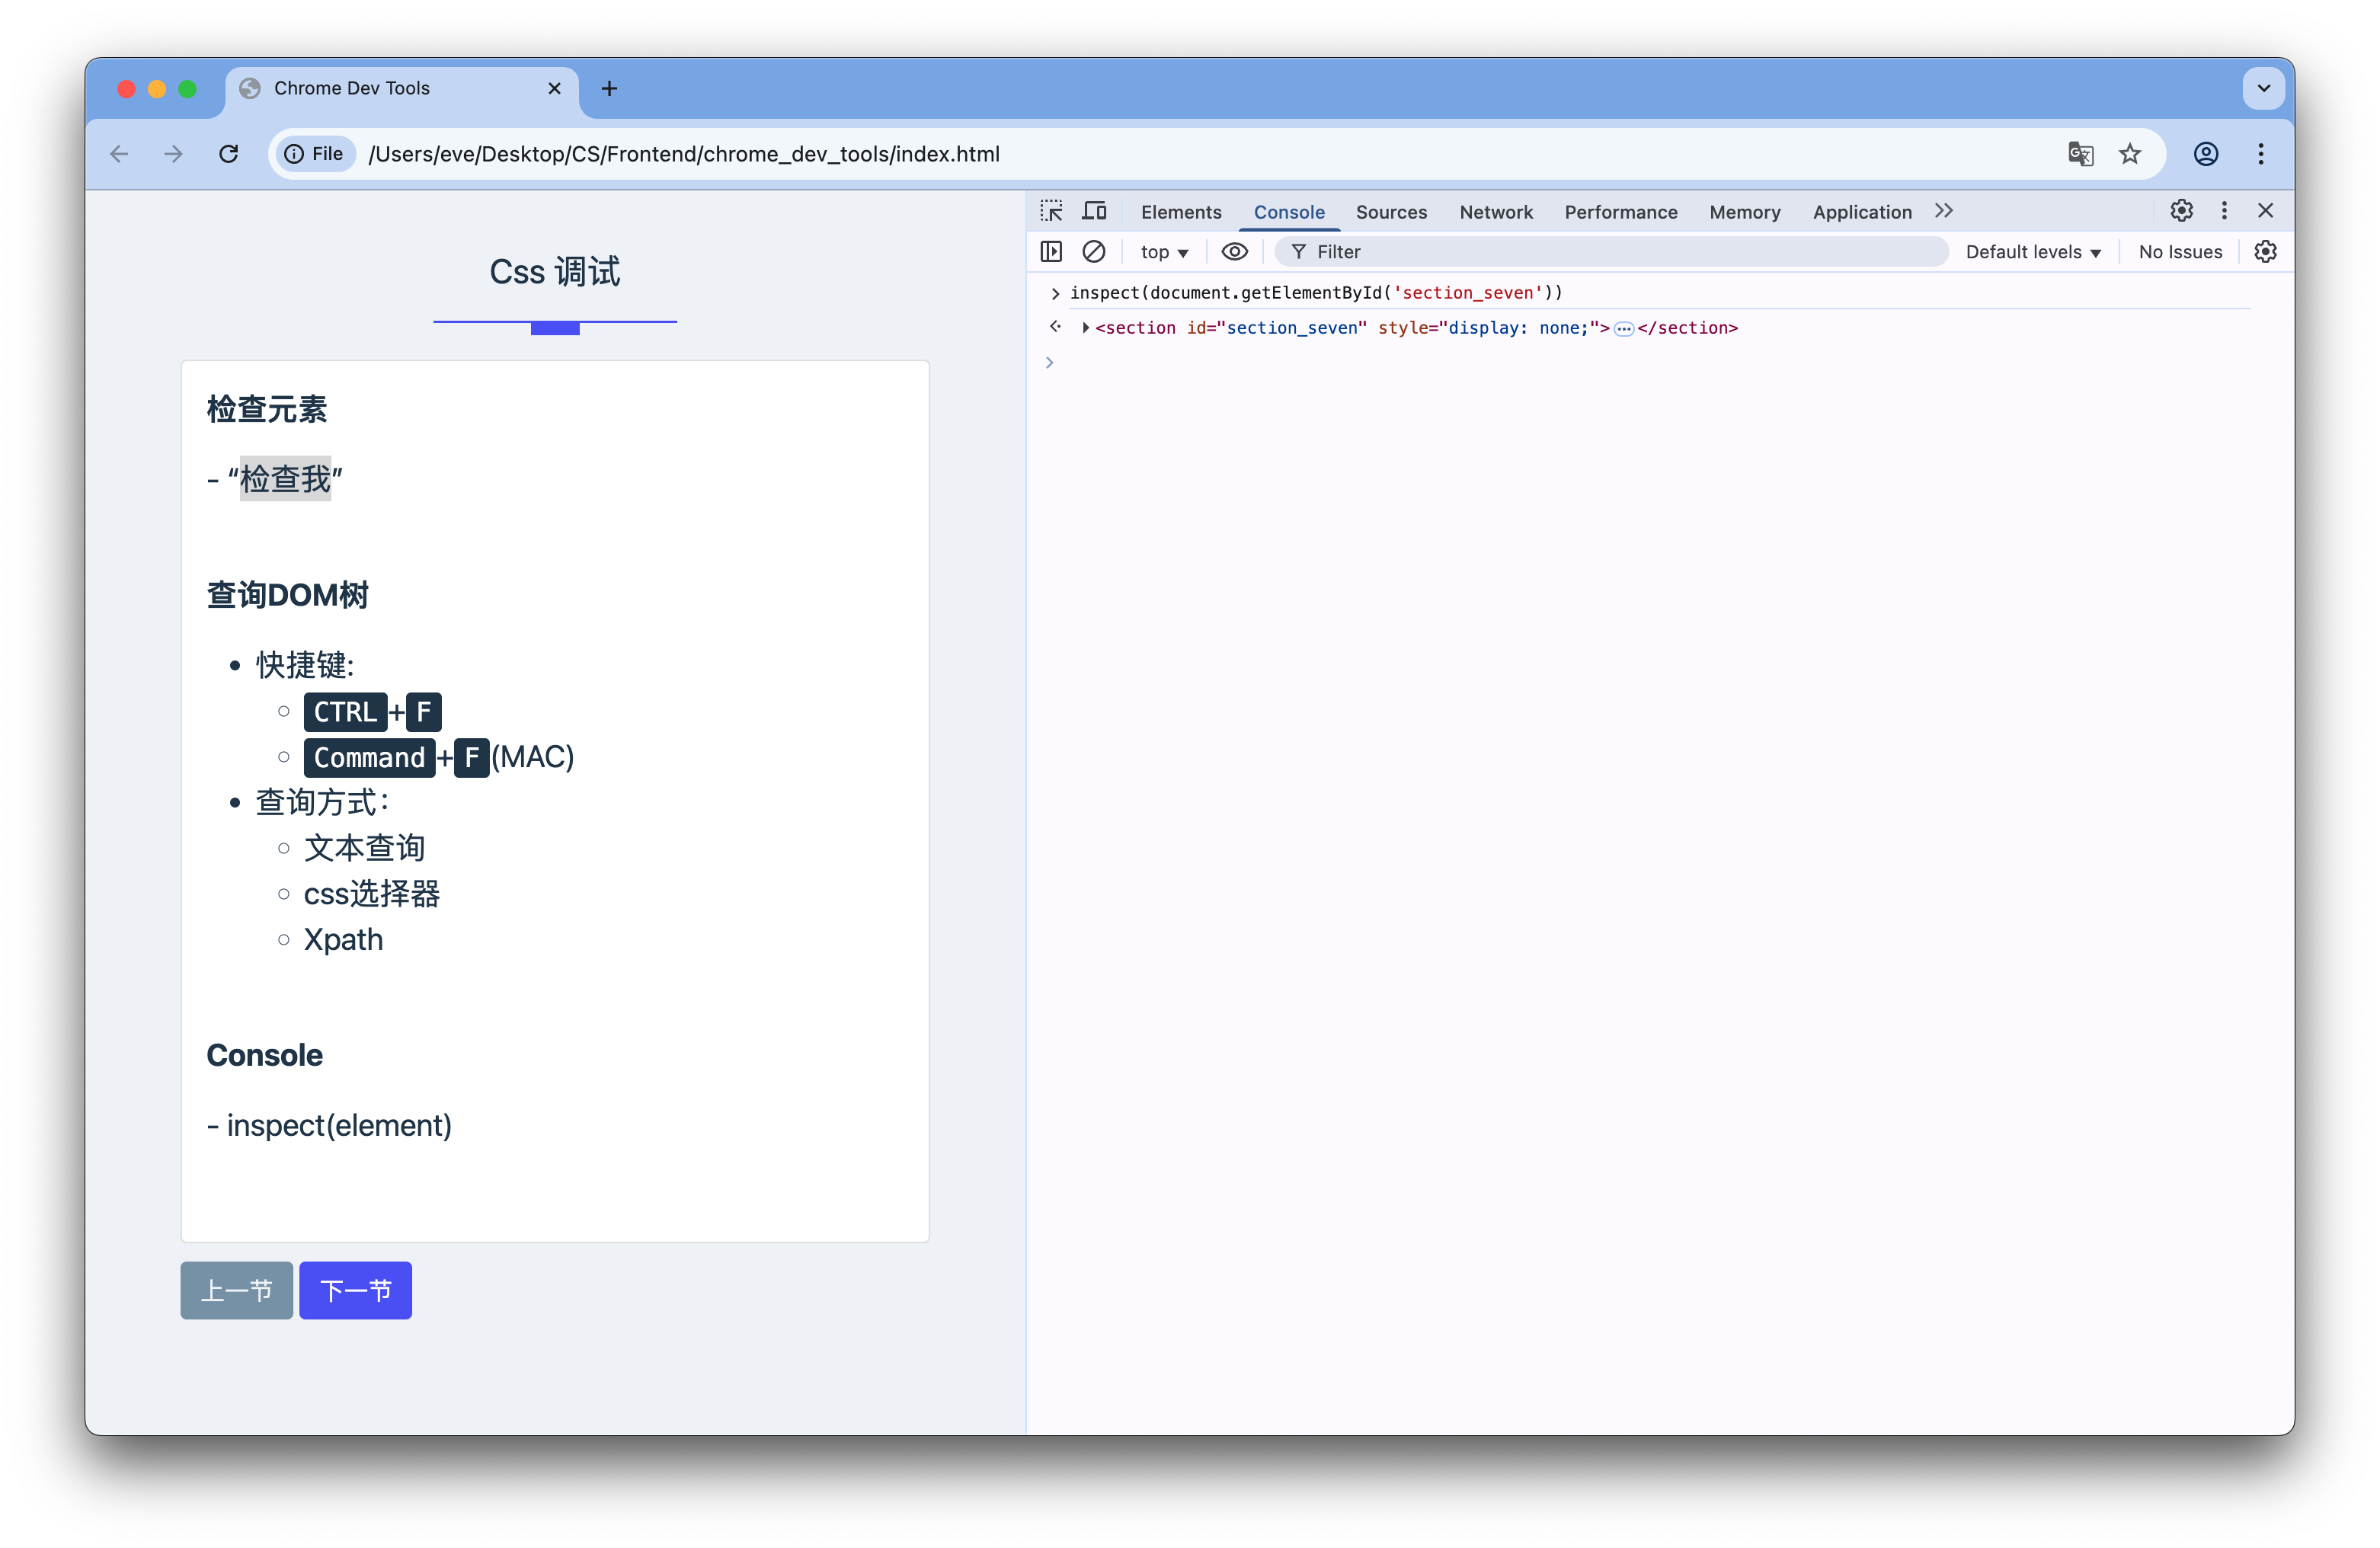The height and width of the screenshot is (1548, 2380).
Task: Switch to the Elements panel
Action: click(1181, 211)
